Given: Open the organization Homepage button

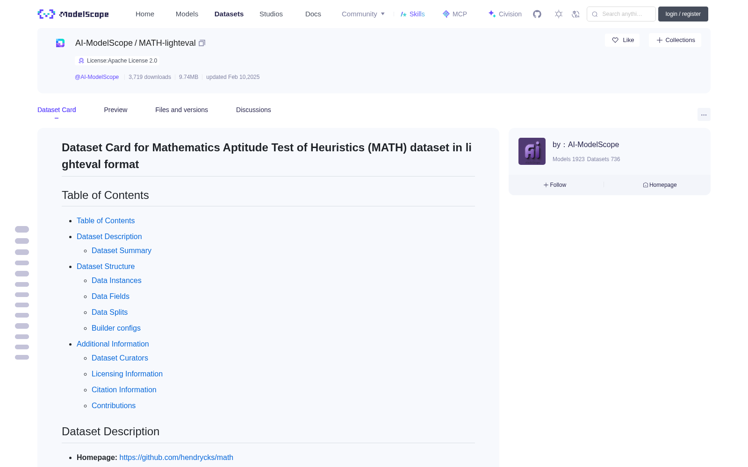Looking at the screenshot, I should pos(660,185).
